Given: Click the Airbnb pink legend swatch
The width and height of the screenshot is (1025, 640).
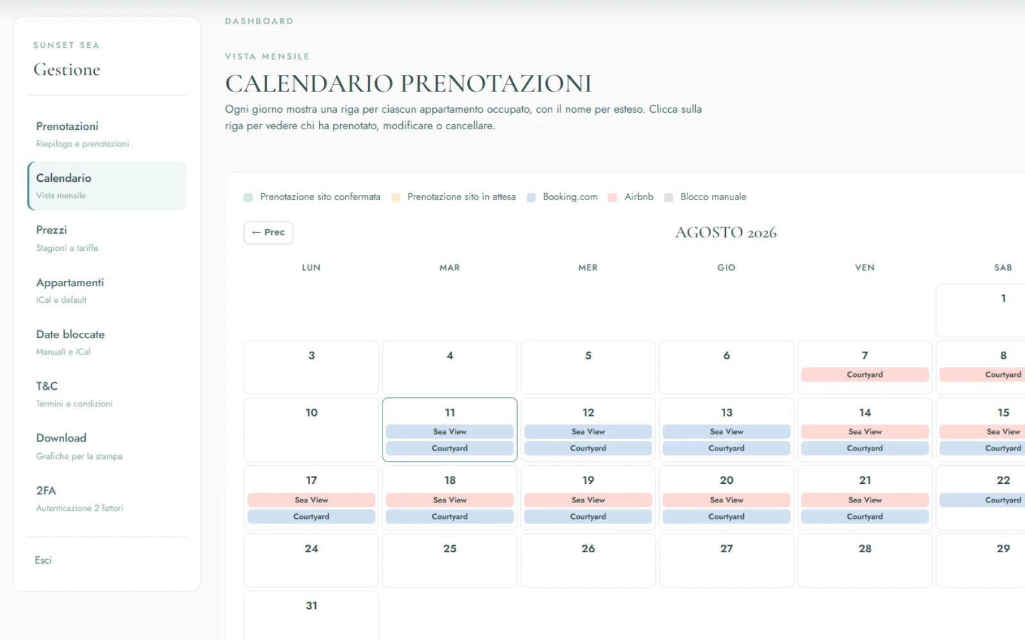Looking at the screenshot, I should (612, 197).
